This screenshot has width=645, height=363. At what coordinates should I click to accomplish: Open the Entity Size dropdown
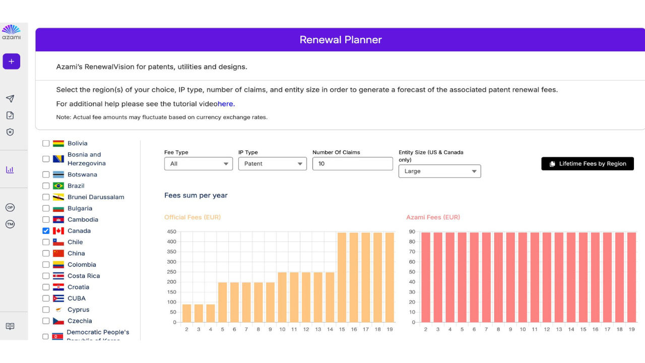click(439, 171)
